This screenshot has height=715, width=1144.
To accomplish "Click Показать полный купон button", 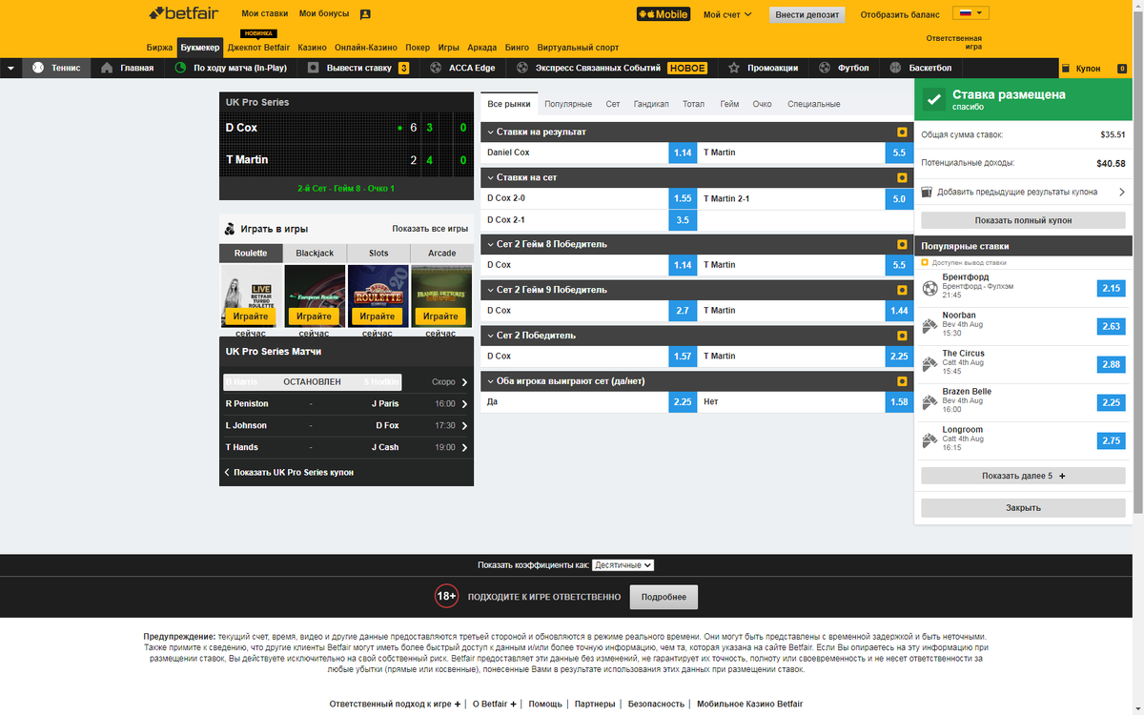I will click(1023, 220).
